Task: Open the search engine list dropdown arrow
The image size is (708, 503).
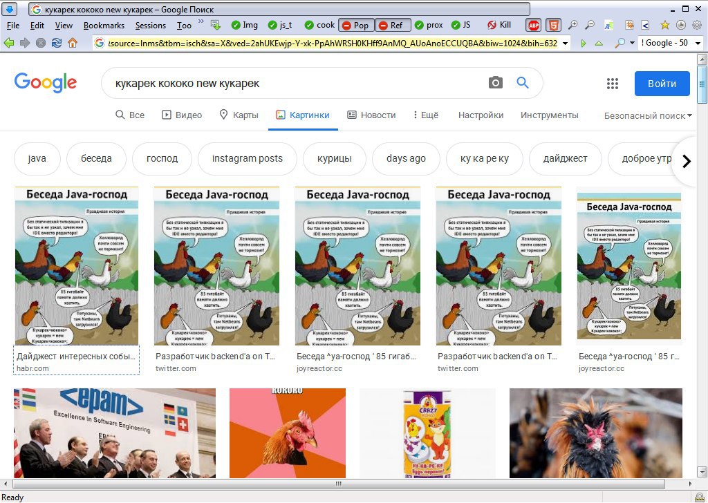Action: click(x=698, y=44)
